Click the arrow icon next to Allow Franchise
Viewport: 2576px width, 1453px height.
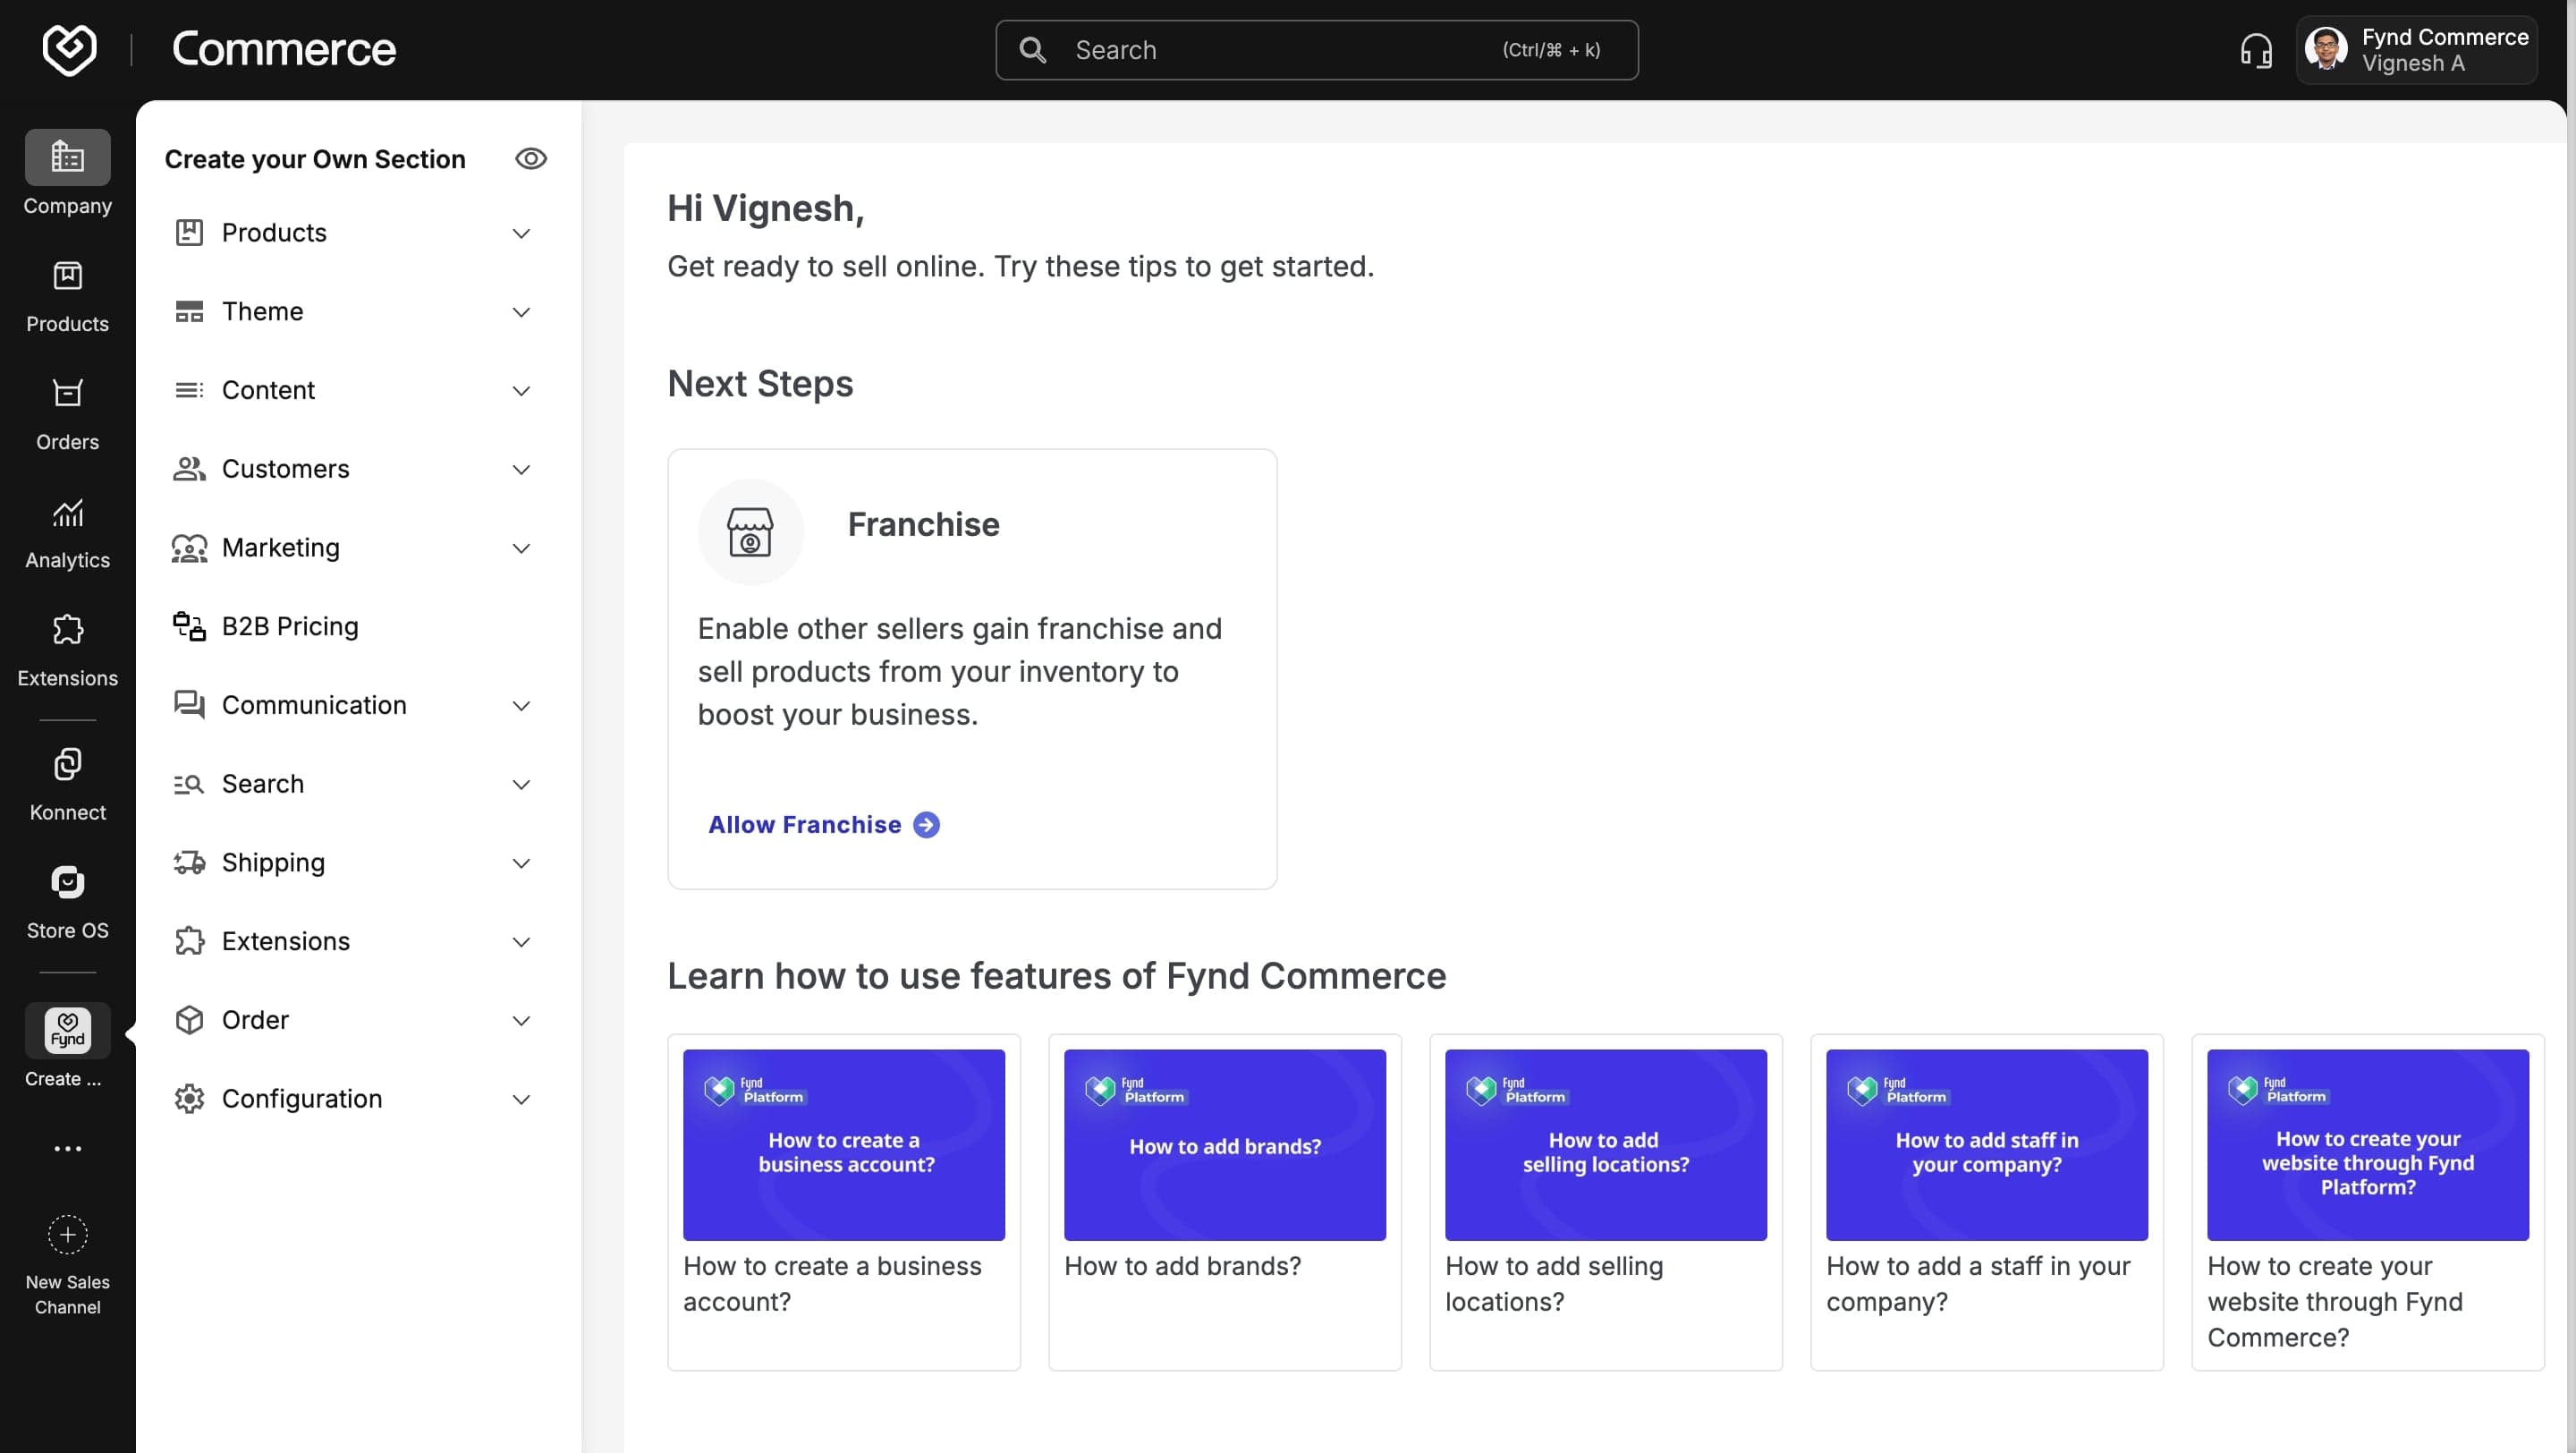[926, 824]
